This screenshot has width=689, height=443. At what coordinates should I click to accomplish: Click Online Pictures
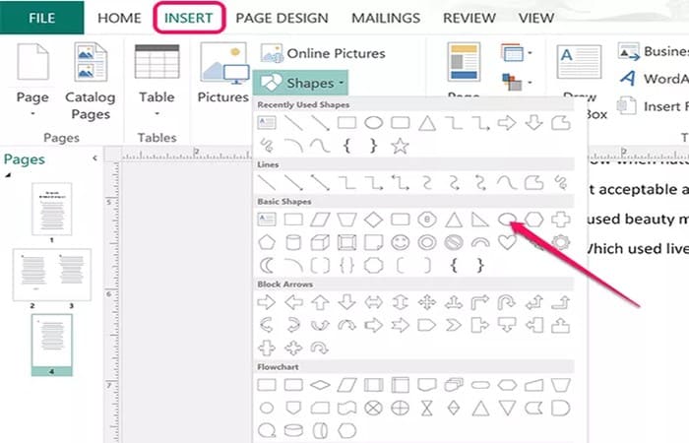point(323,53)
